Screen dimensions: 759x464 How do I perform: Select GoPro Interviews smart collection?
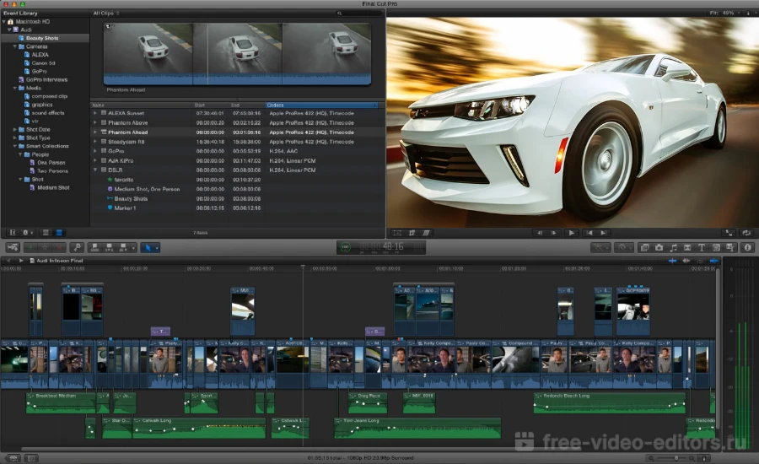[x=46, y=80]
